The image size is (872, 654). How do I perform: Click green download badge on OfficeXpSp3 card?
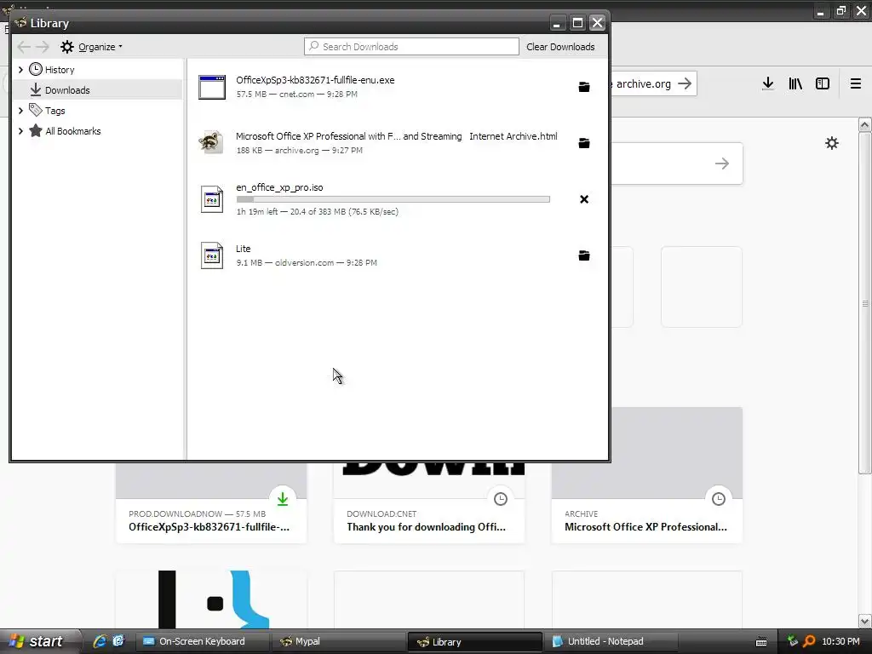[x=283, y=499]
